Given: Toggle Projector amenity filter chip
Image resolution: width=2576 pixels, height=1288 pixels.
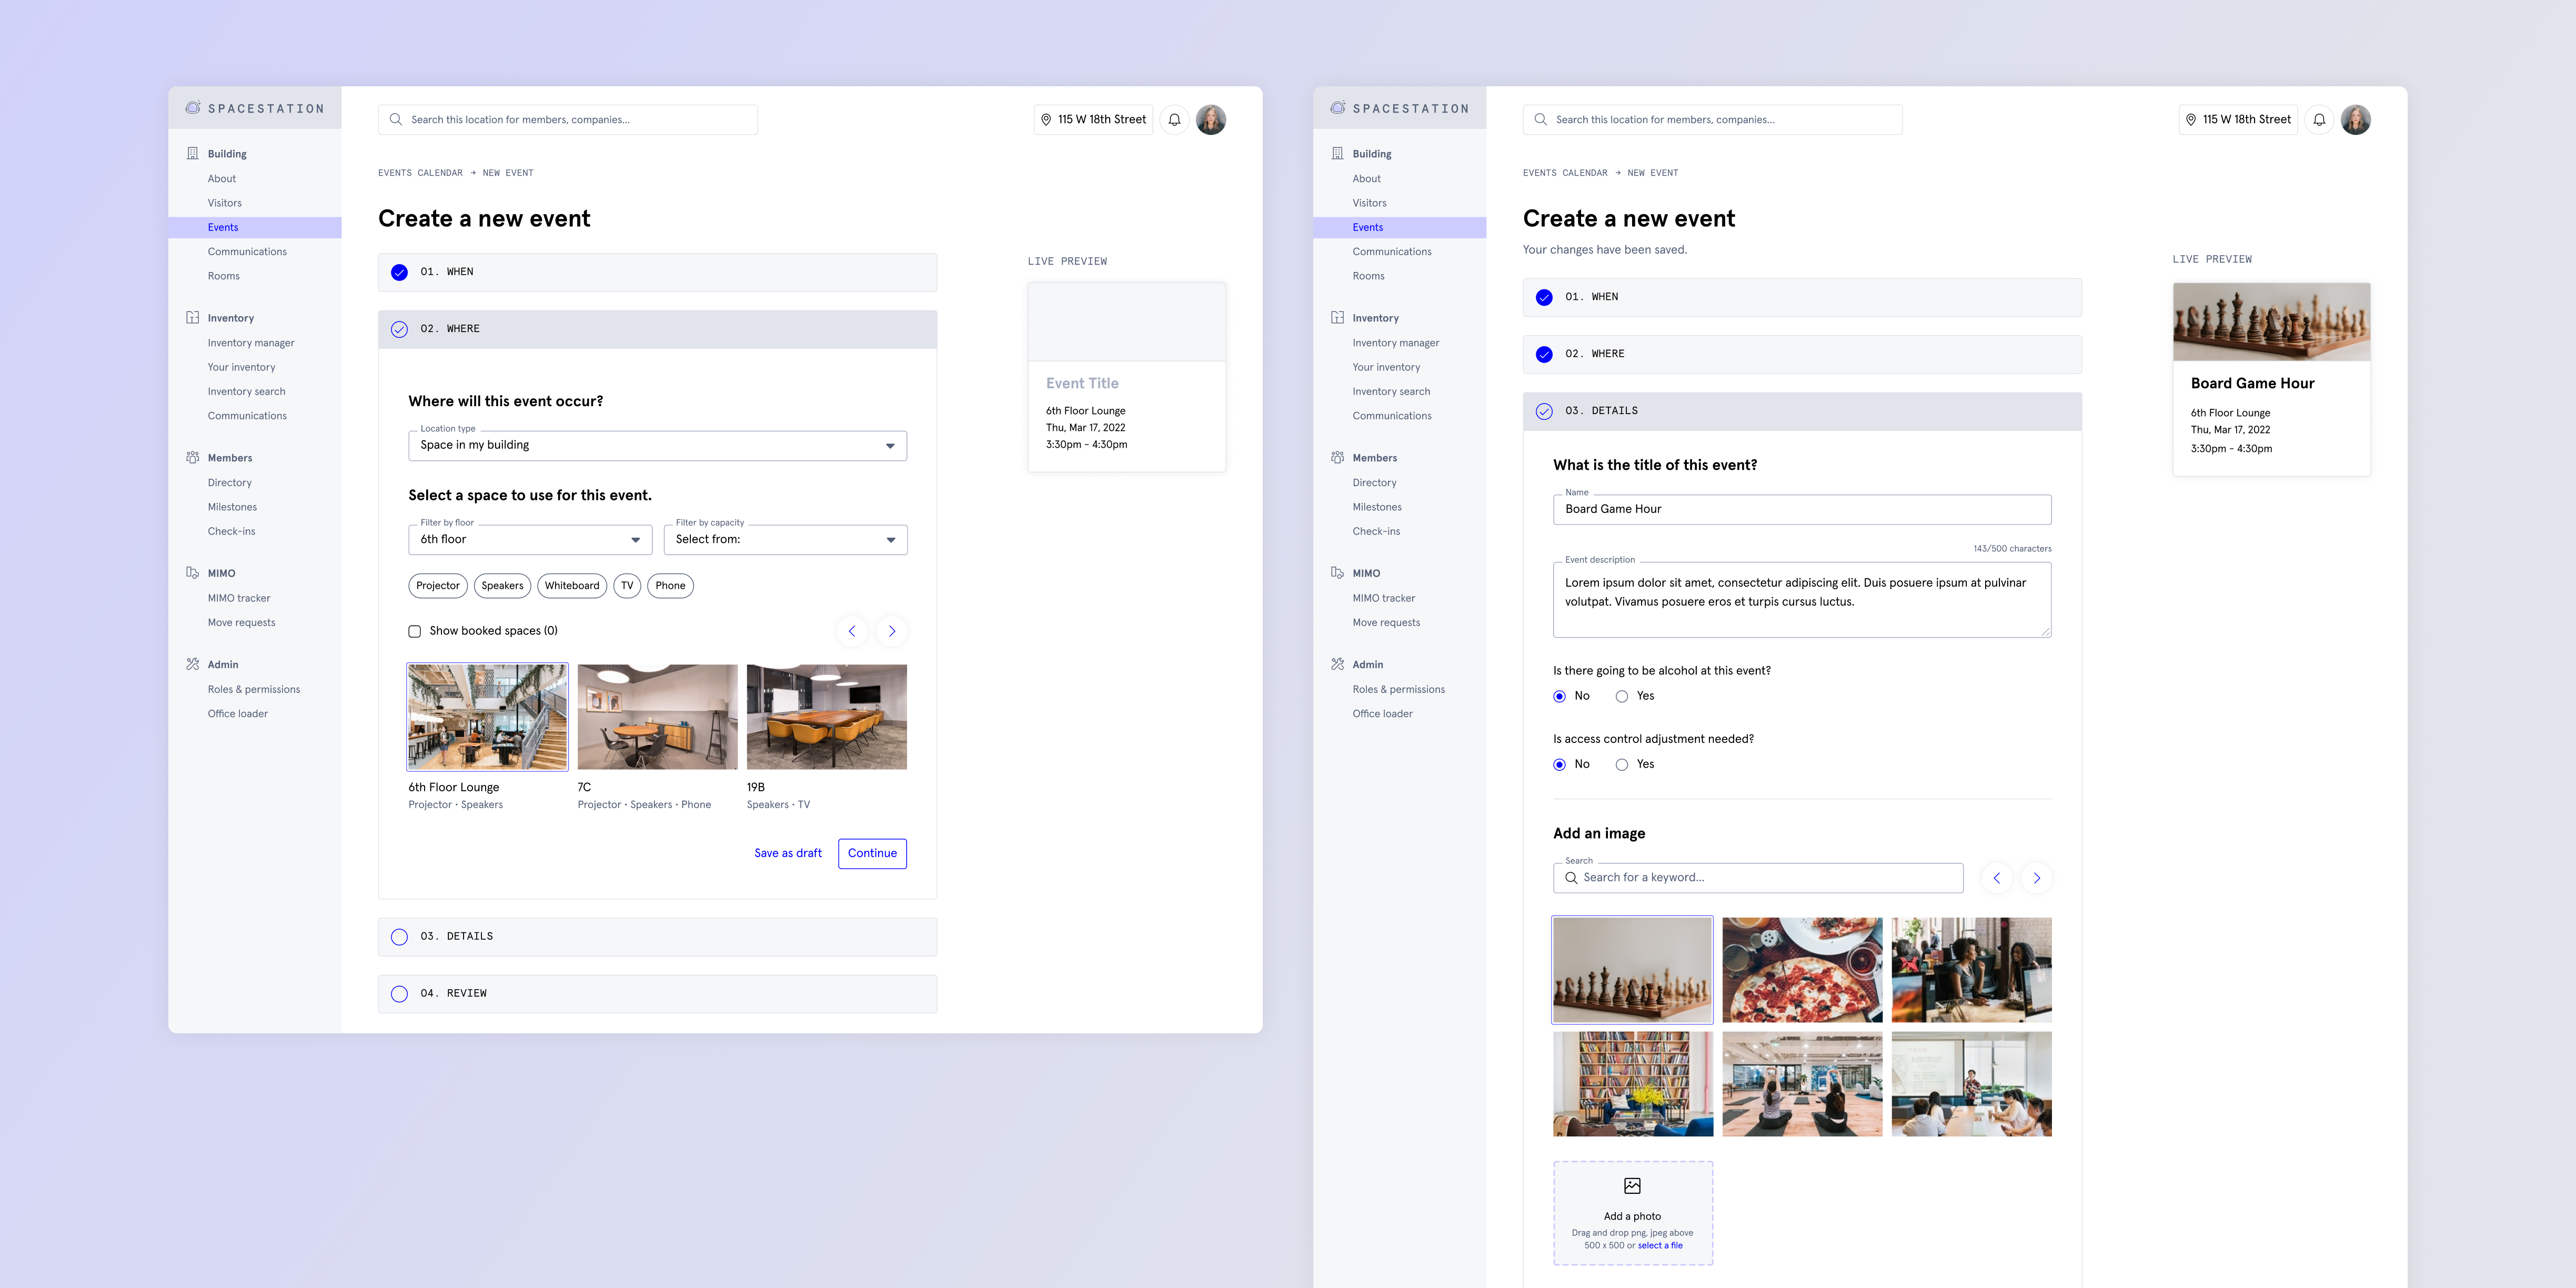Looking at the screenshot, I should (x=438, y=586).
